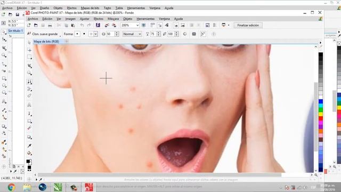Click the purple Import icon in Photo-Paint toolbar
Screen dimensions: 341x192
click(x=98, y=25)
